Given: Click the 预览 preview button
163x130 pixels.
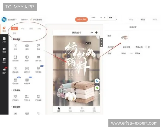Looking at the screenshot, I should tap(143, 19).
